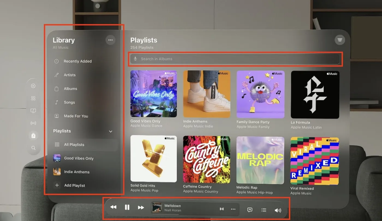Click the microphone icon in search field
Screen dimensions: 382x221
point(135,59)
